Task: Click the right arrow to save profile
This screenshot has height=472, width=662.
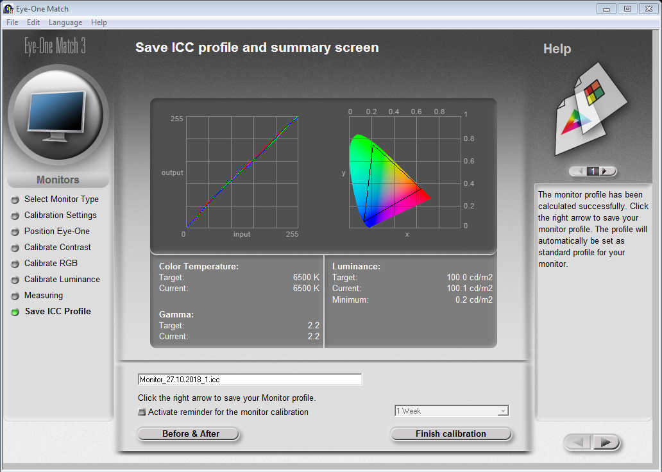Action: pos(606,442)
